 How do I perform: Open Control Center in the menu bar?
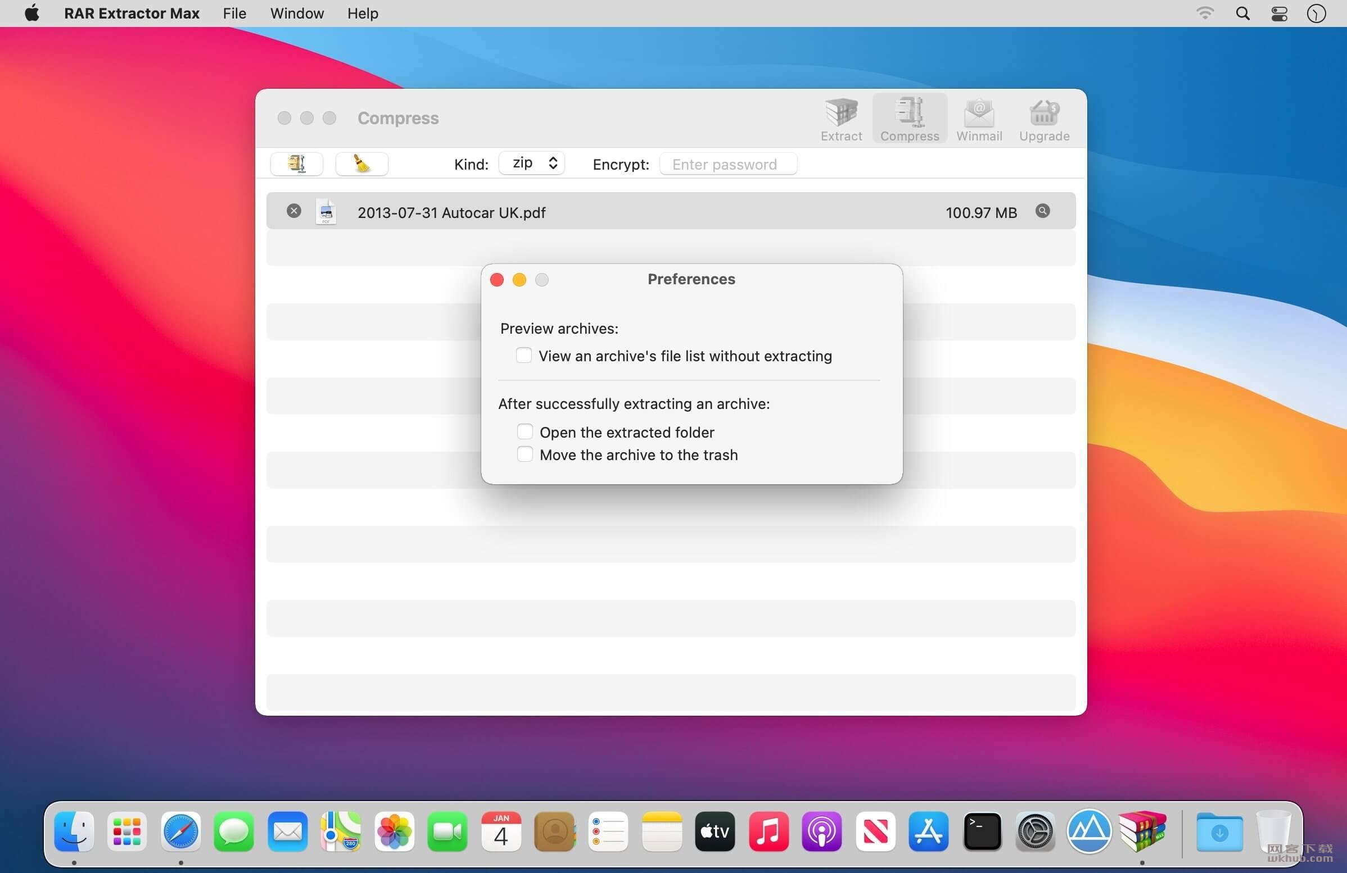[1279, 13]
